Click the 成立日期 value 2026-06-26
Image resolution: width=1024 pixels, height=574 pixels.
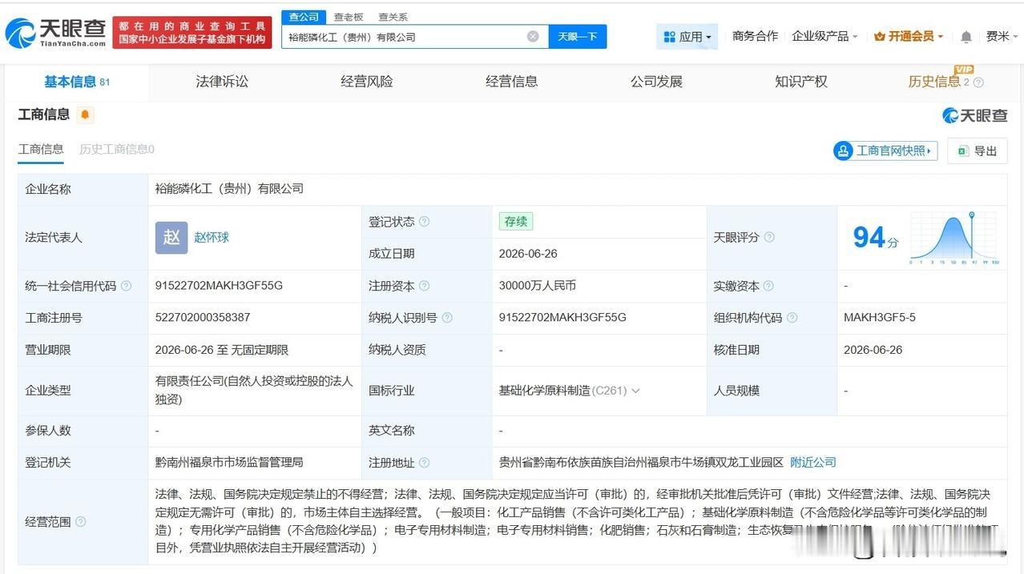[x=528, y=254]
